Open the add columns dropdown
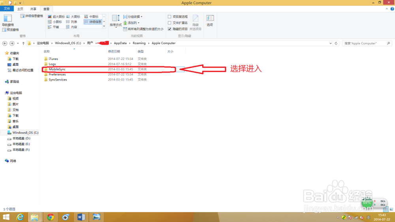 click(131, 22)
